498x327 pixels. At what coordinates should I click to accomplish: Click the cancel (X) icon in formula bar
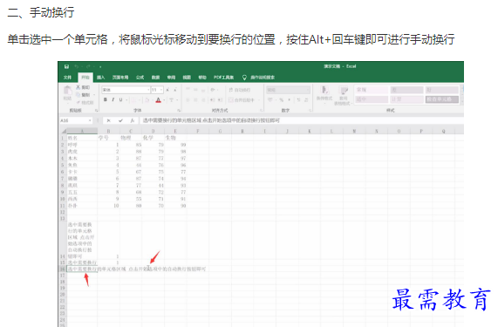pyautogui.click(x=109, y=120)
